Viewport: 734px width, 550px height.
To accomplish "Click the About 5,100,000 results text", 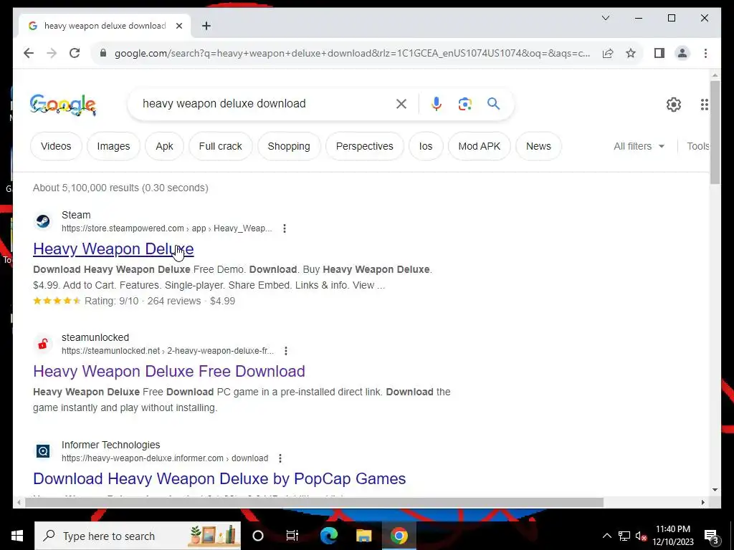I will [120, 188].
